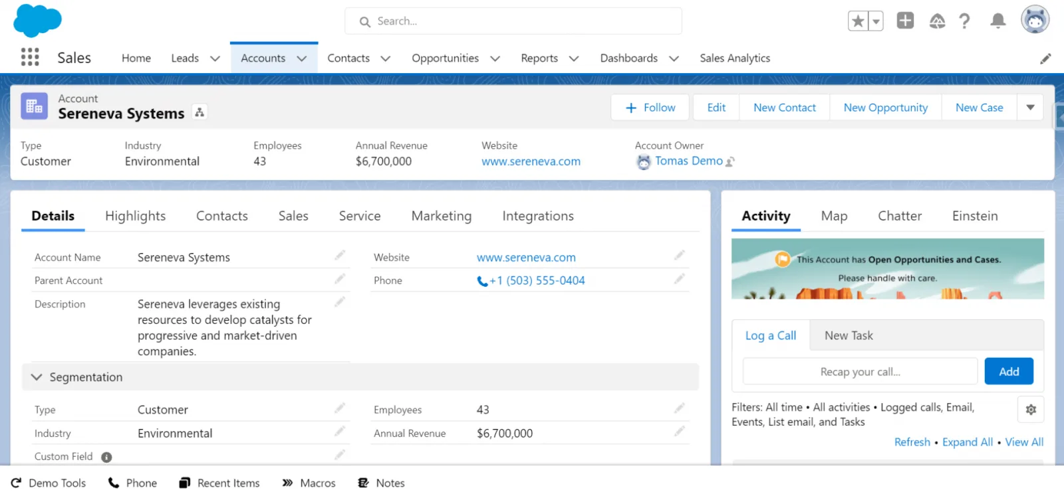Click the account hierarchy icon beside Sereneva Systems
Image resolution: width=1064 pixels, height=496 pixels.
[199, 112]
